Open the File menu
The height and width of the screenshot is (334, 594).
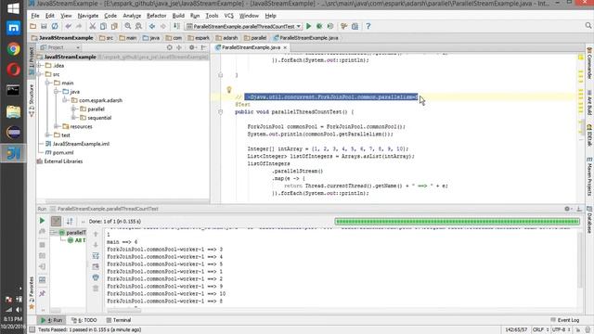[x=35, y=16]
